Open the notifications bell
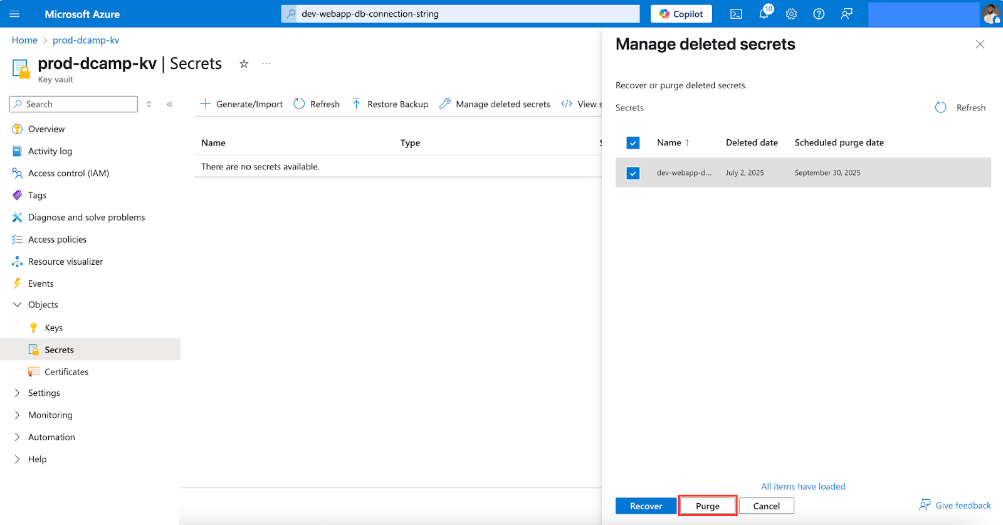 coord(764,14)
